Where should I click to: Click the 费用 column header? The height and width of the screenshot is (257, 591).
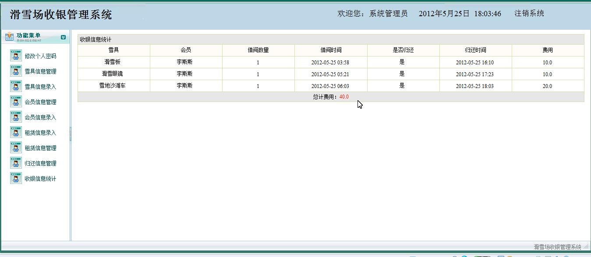[548, 50]
